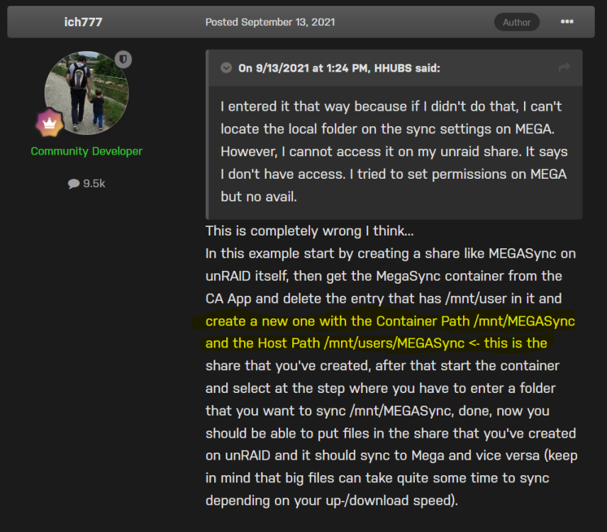This screenshot has height=532, width=607.
Task: Jump to quoted post via arrow icon
Action: coord(564,68)
